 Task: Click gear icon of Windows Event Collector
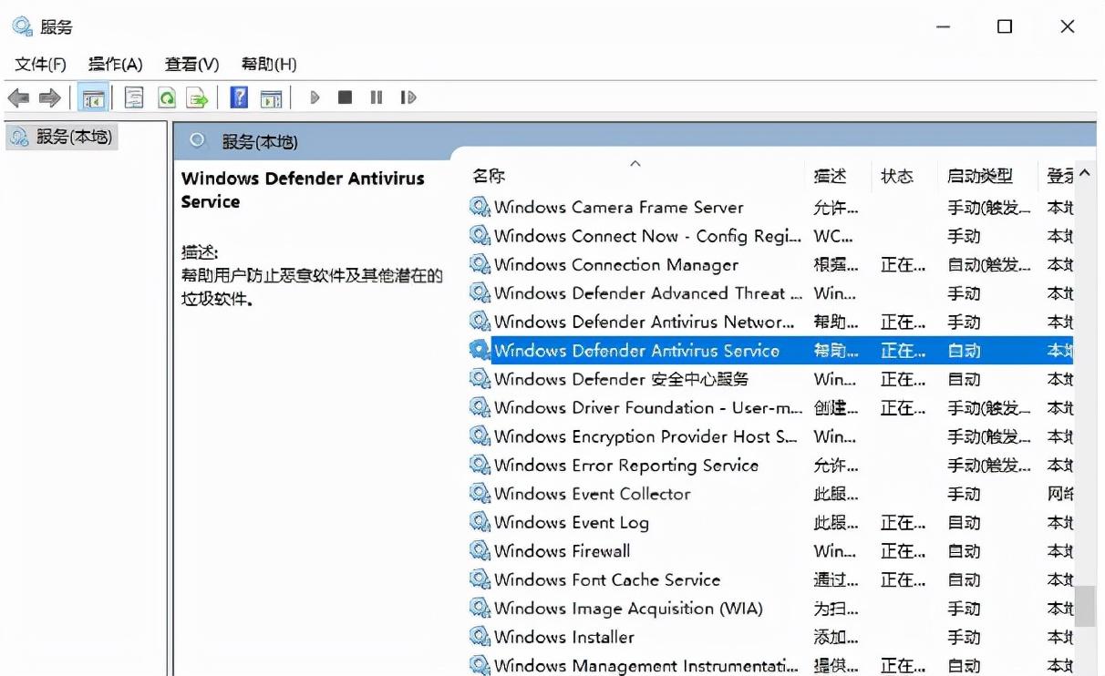click(x=480, y=494)
